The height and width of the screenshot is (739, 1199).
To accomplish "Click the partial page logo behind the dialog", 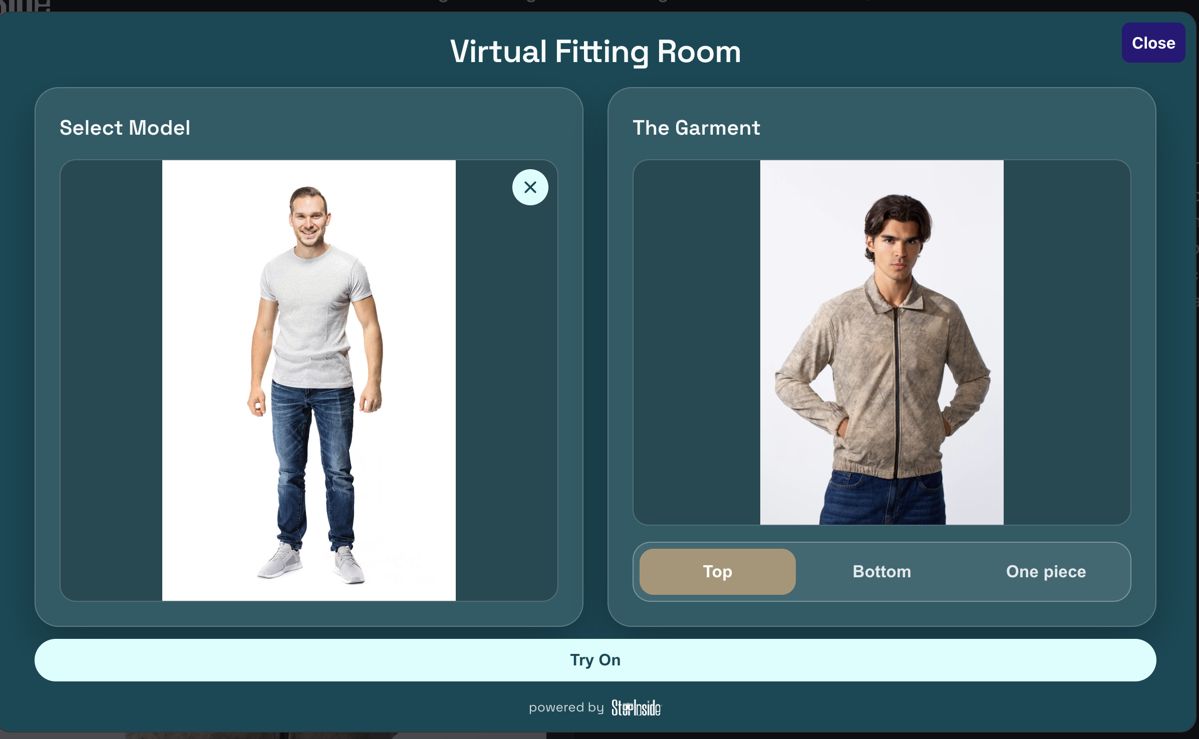I will pos(25,6).
